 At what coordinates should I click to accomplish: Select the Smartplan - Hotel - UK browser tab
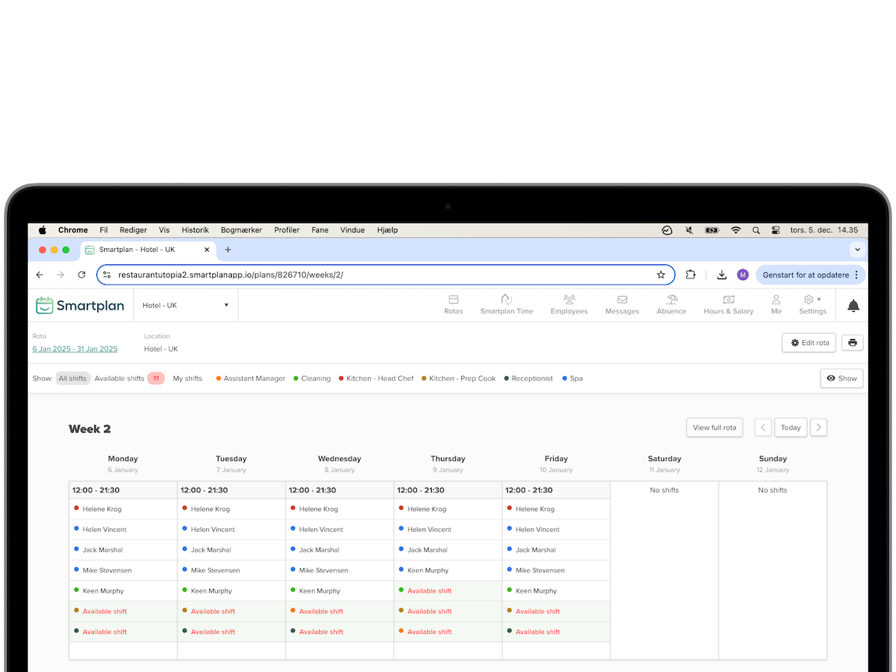click(137, 250)
